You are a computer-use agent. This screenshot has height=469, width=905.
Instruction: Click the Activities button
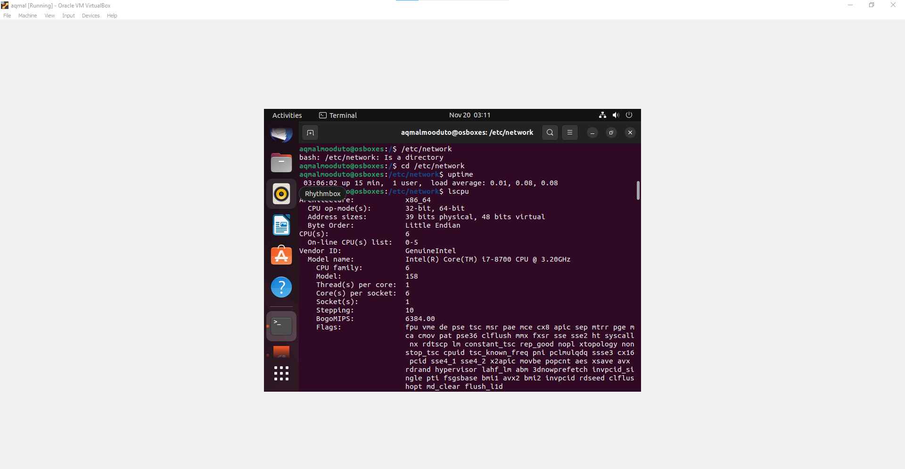287,115
